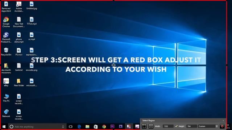
Task: Open the Windows Start menu
Action: coord(4,127)
